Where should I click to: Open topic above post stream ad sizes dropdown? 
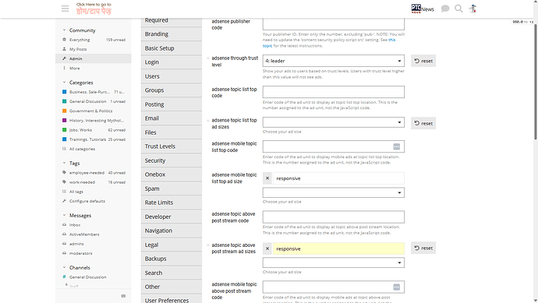pyautogui.click(x=334, y=262)
